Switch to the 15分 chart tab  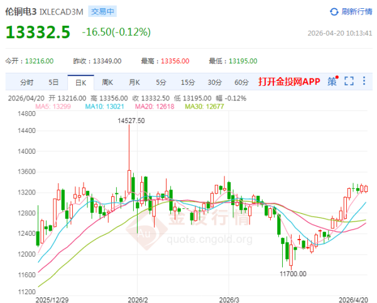click(188, 82)
